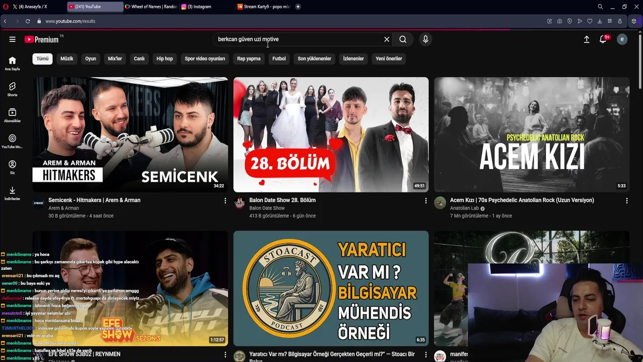
Task: Open Shorts from the sidebar
Action: [12, 89]
